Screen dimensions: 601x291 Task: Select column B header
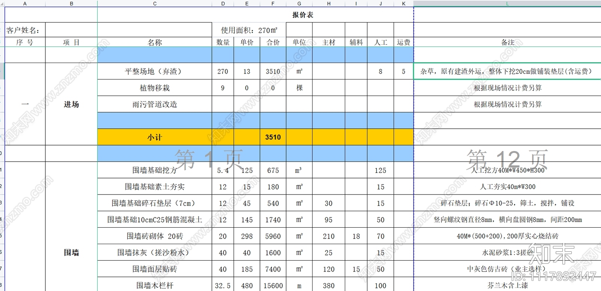tap(71, 3)
